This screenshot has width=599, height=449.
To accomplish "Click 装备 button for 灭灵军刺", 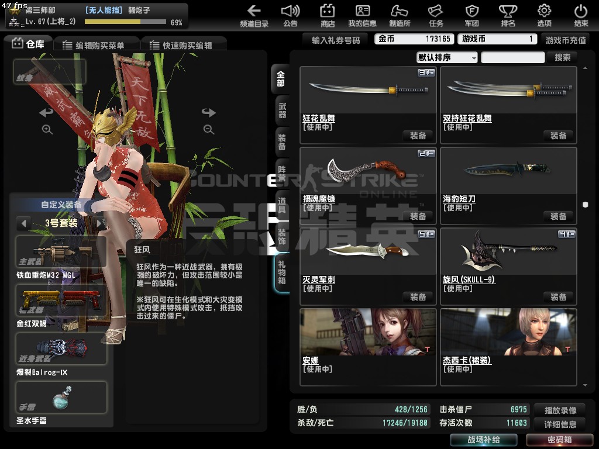I will pyautogui.click(x=418, y=297).
